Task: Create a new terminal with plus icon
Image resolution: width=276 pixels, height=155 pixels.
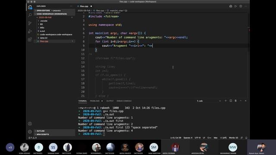Action: click(226, 101)
